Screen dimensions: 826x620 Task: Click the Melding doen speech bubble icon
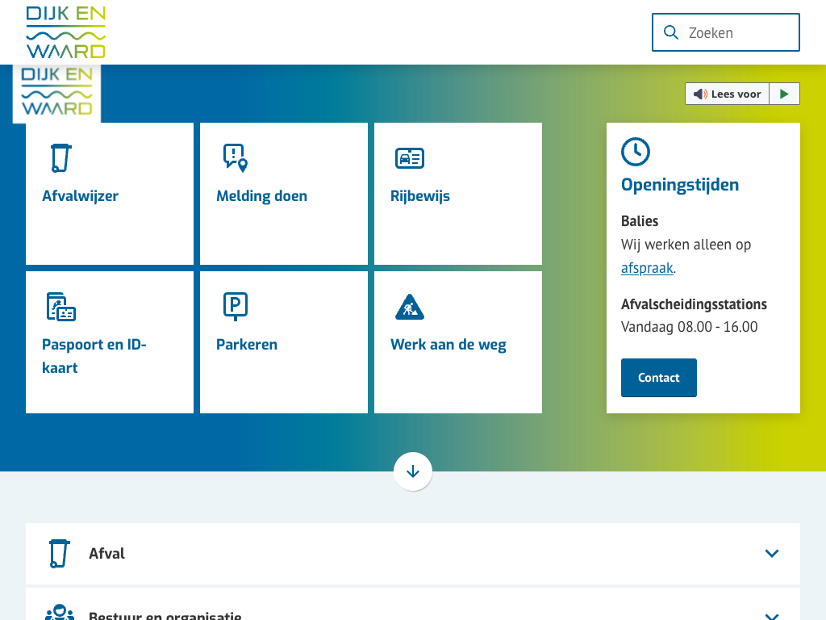235,157
